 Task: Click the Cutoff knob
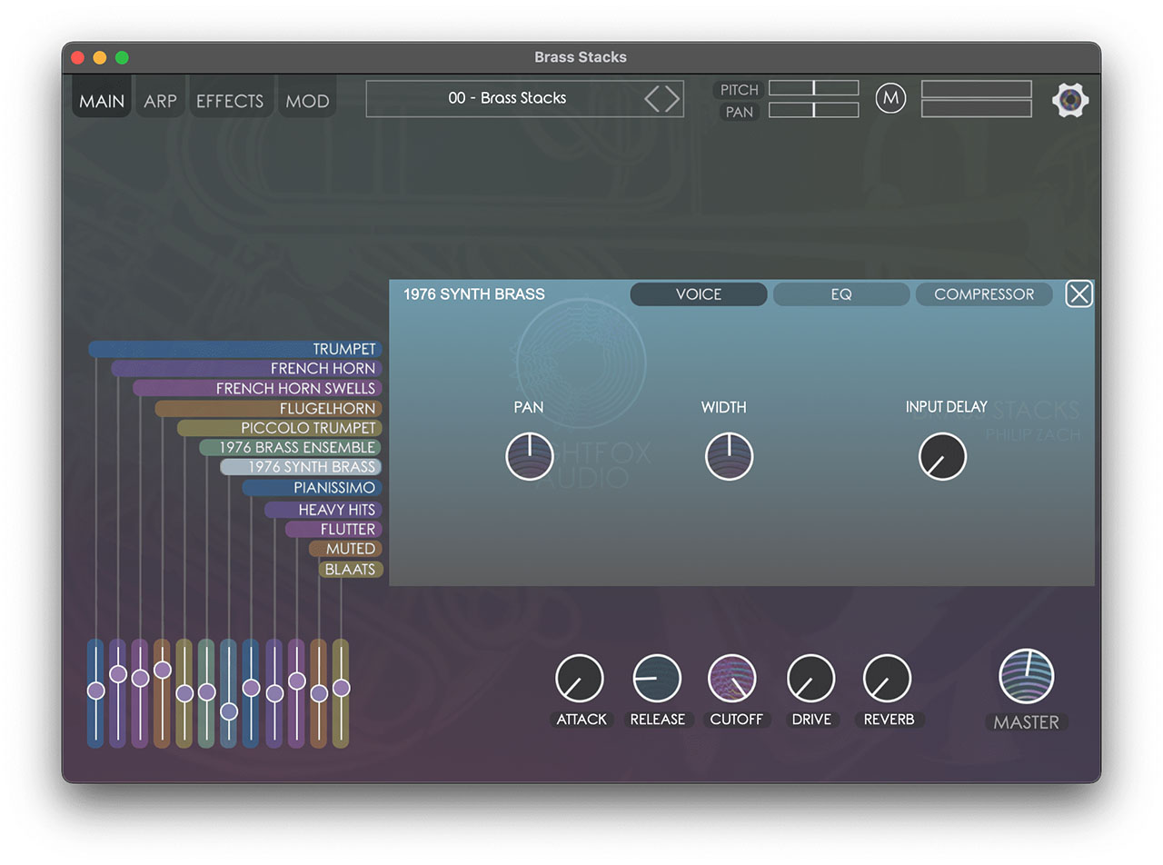[732, 679]
